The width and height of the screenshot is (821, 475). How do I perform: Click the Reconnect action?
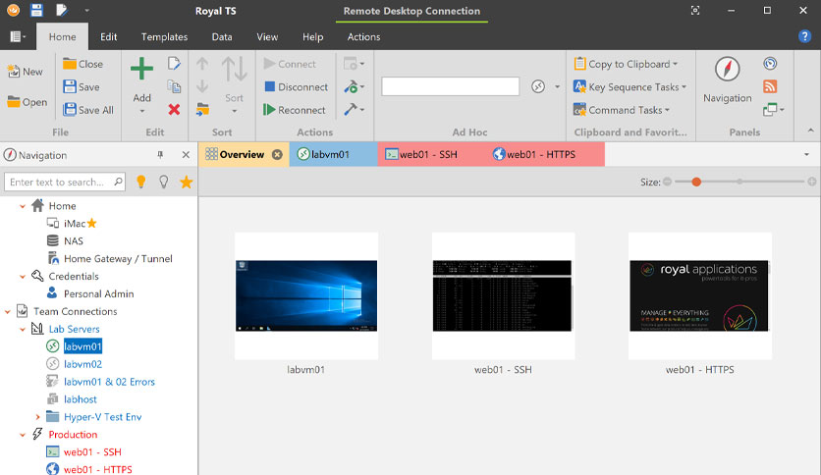pos(295,110)
